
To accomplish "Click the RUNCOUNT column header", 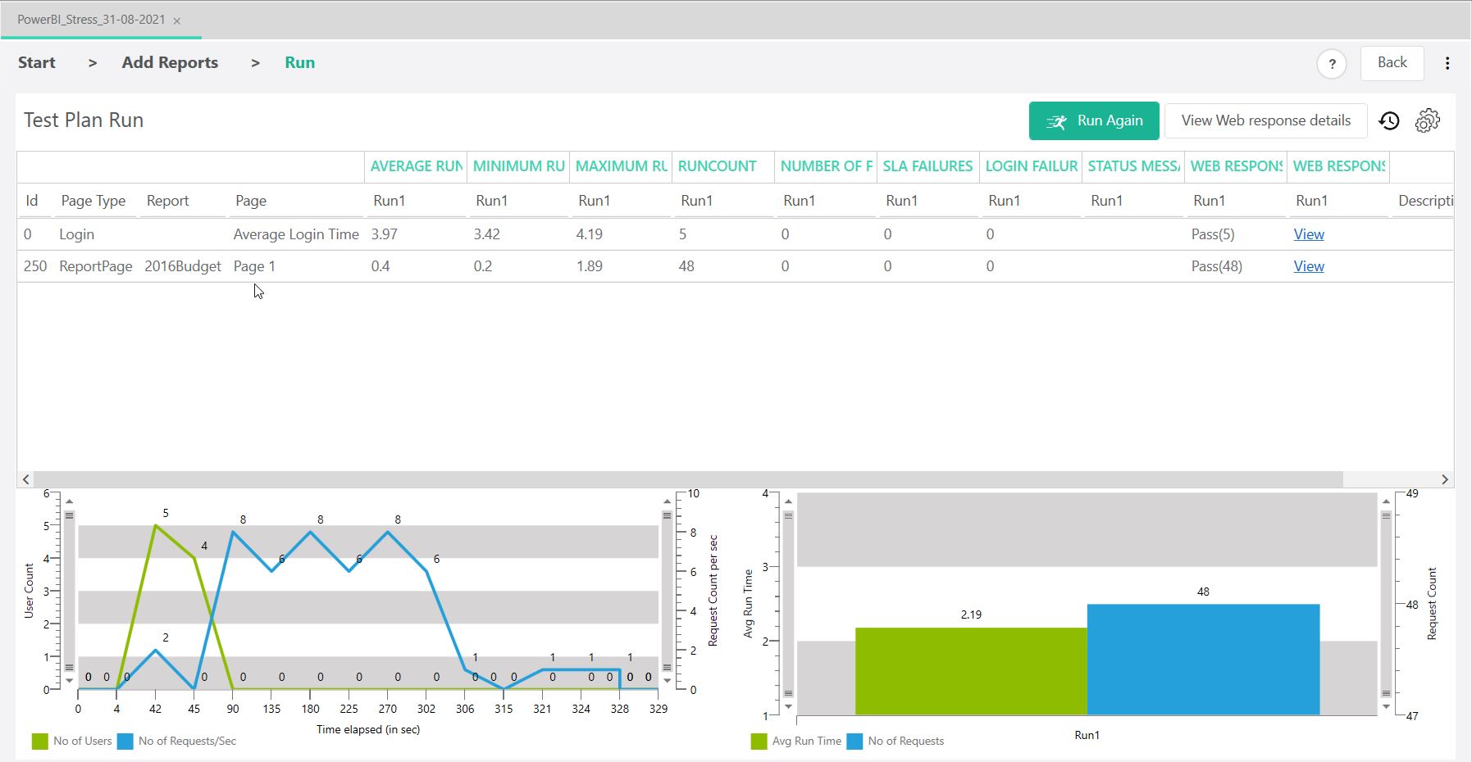I will pyautogui.click(x=717, y=166).
